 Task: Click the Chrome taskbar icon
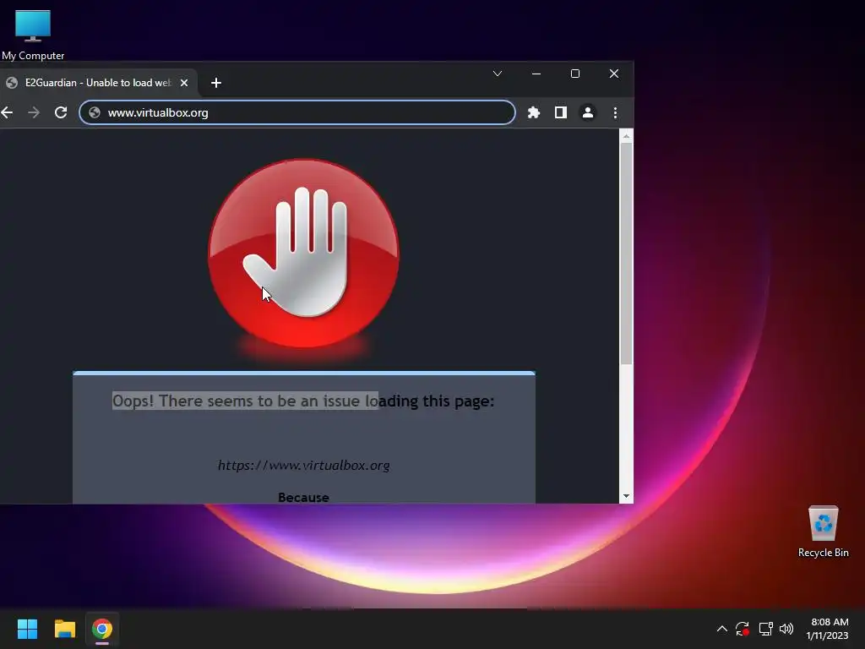pyautogui.click(x=102, y=629)
